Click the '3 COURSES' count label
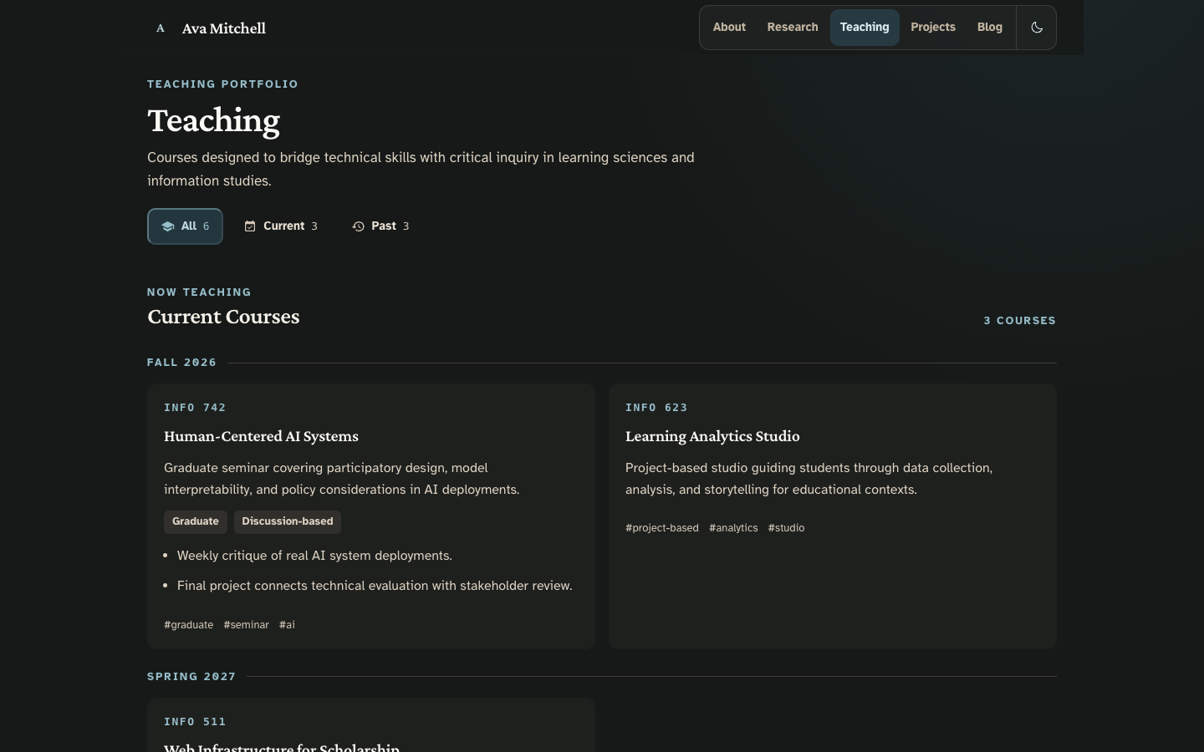Viewport: 1204px width, 752px height. pyautogui.click(x=1020, y=321)
